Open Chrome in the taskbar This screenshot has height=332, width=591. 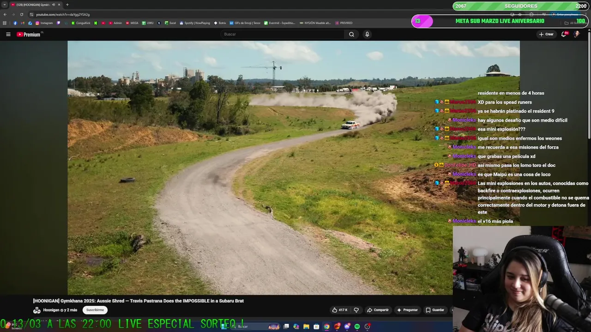pyautogui.click(x=327, y=326)
